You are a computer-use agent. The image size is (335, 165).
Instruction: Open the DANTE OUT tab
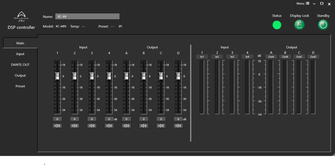pos(20,65)
